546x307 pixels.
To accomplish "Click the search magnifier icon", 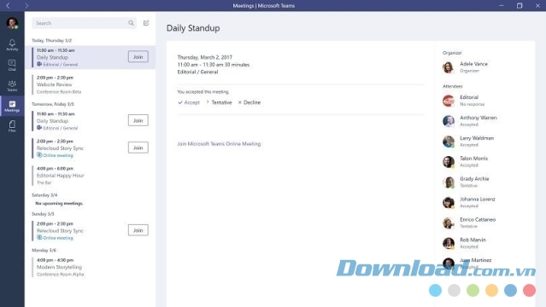I will coord(131,23).
